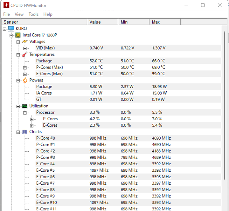Select the Clocks label
Image resolution: width=229 pixels, height=211 pixels.
(36, 132)
